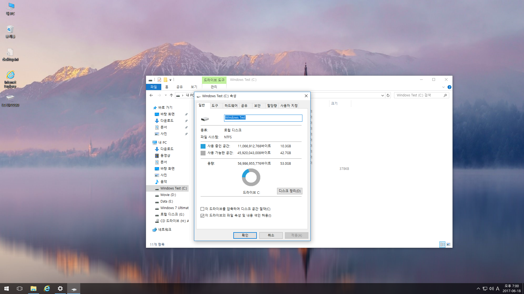Image resolution: width=524 pixels, height=294 pixels.
Task: Switch Explorer to large icons view
Action: tap(448, 244)
